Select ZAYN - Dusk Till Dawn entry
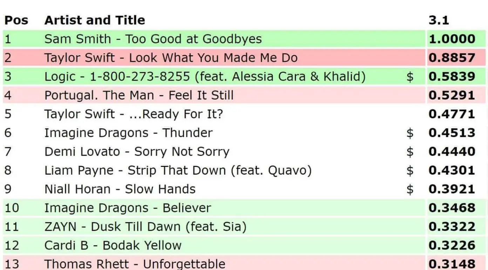488x270 pixels. click(x=145, y=227)
